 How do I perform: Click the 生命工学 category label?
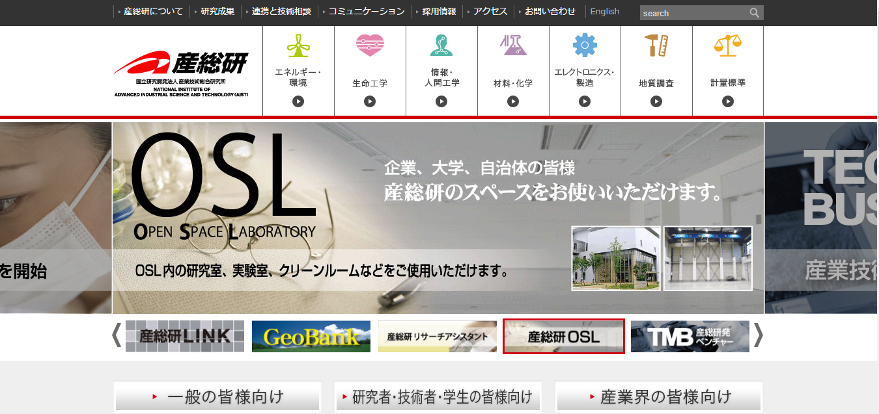pos(370,83)
